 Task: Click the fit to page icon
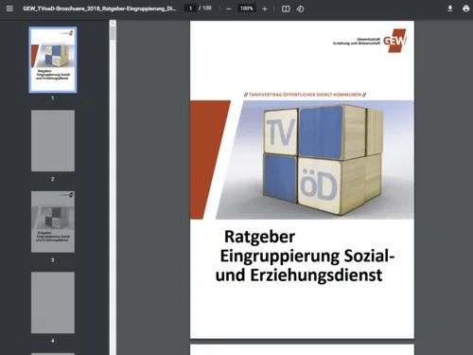coord(286,9)
